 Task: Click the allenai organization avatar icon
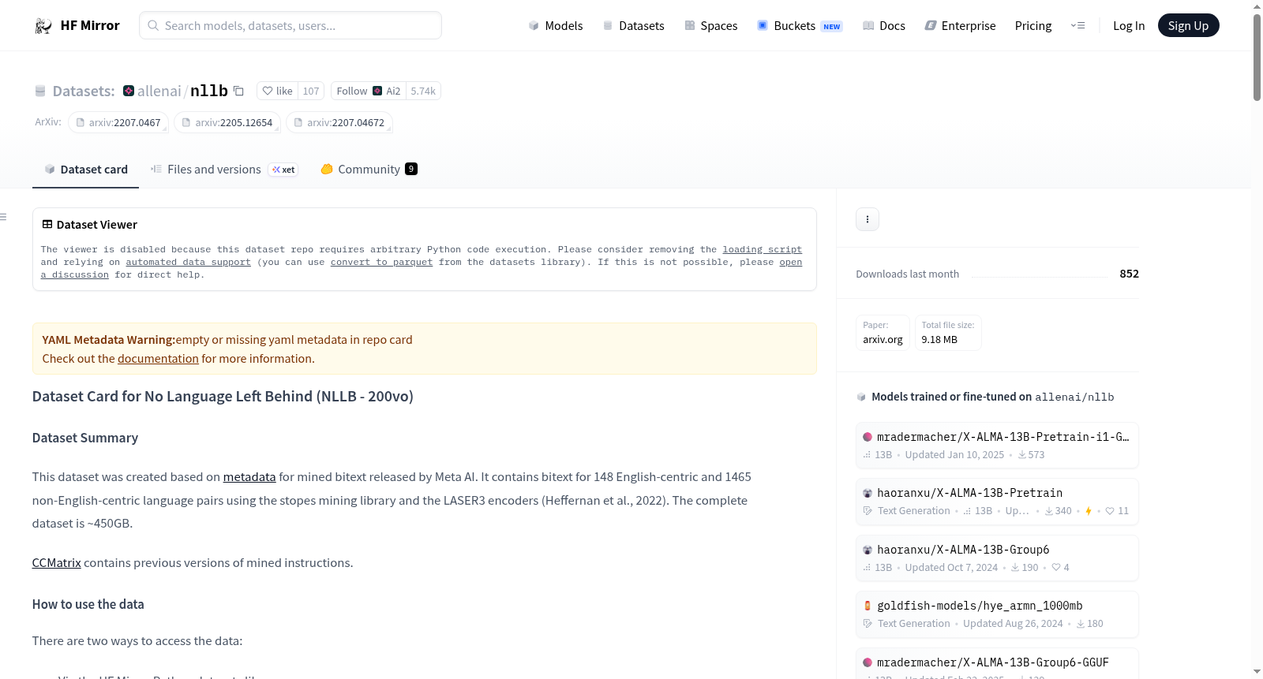(129, 91)
